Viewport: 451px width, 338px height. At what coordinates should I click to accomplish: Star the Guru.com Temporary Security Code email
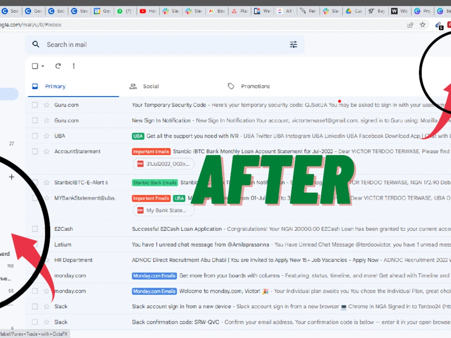pyautogui.click(x=46, y=105)
